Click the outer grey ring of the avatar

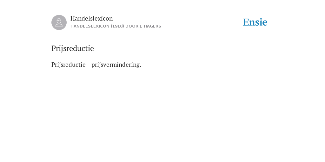[53, 22]
